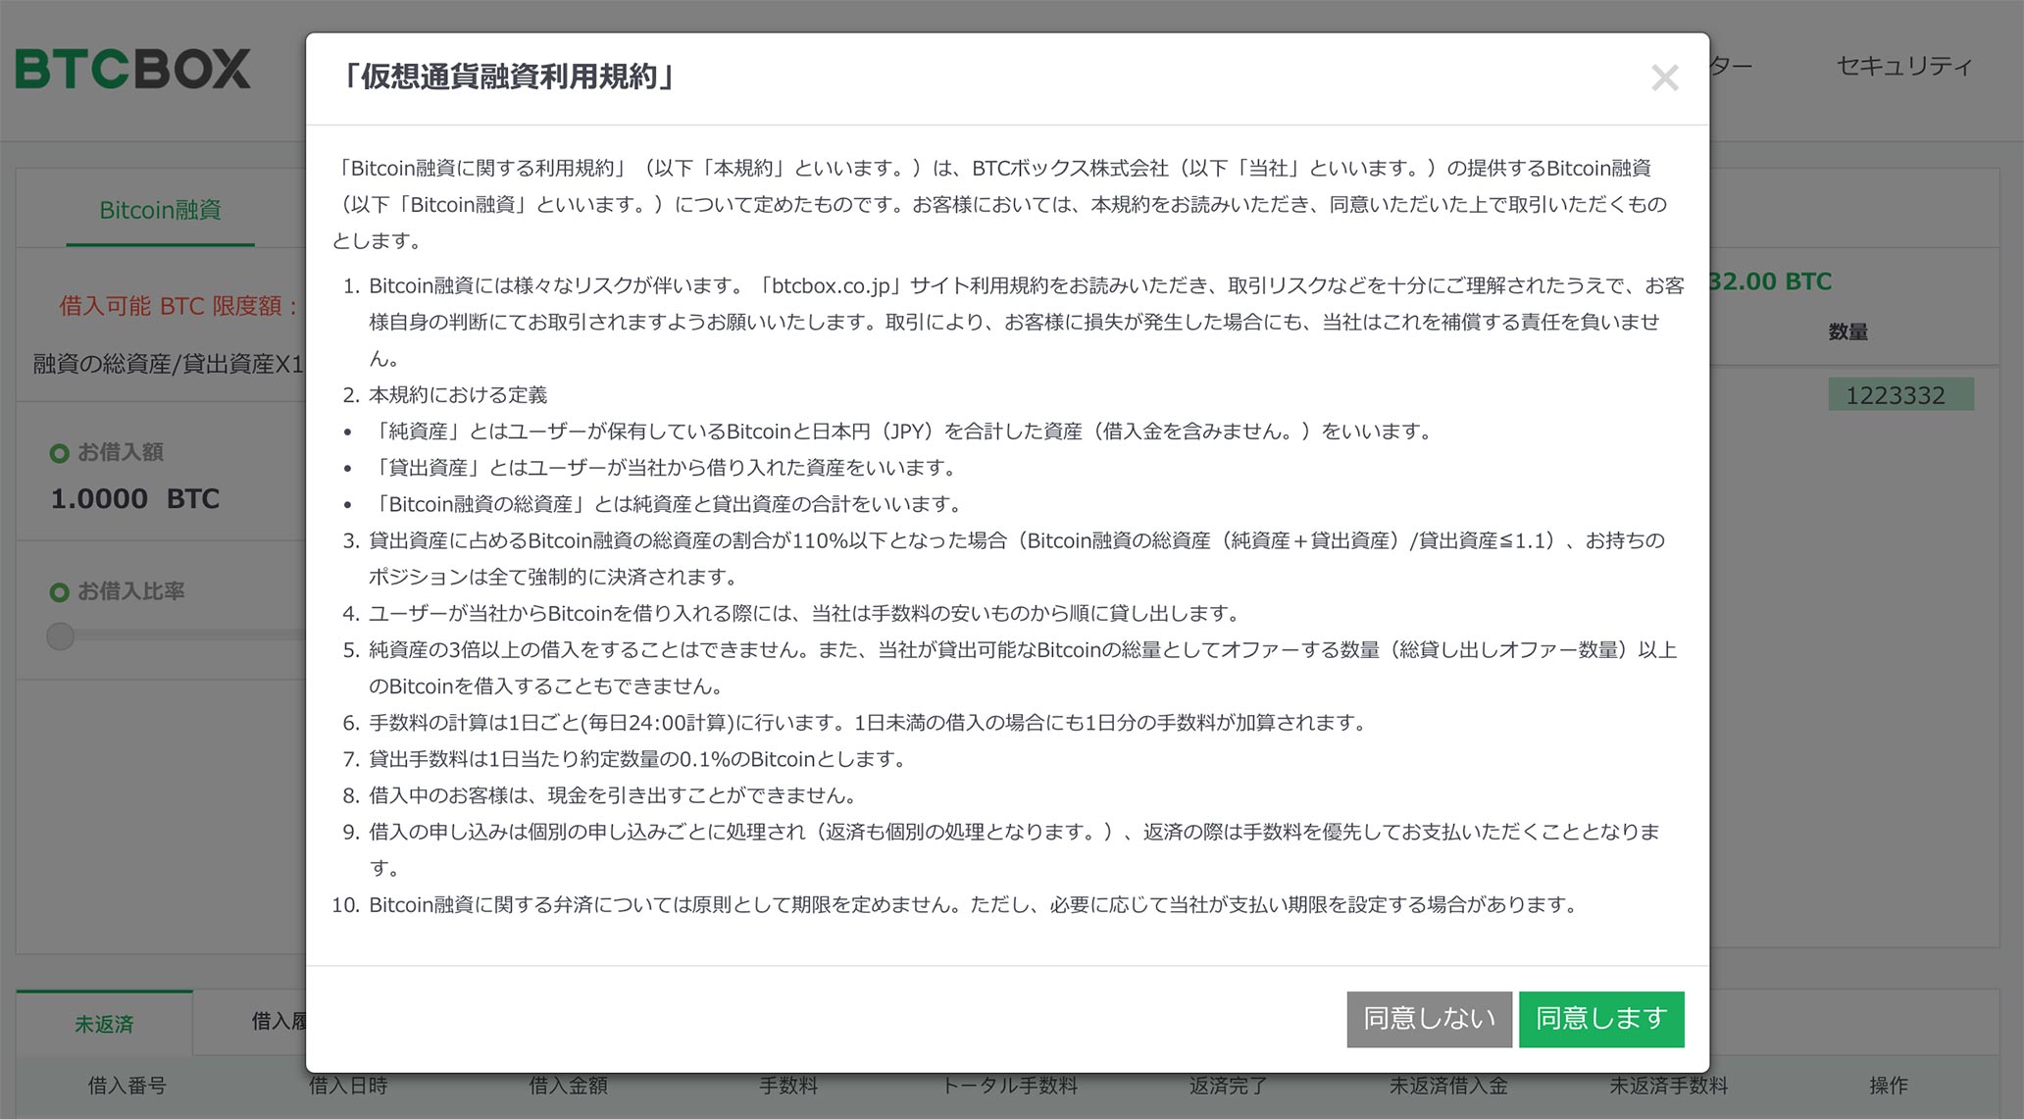Click the 手数料 column header

pos(788,1086)
